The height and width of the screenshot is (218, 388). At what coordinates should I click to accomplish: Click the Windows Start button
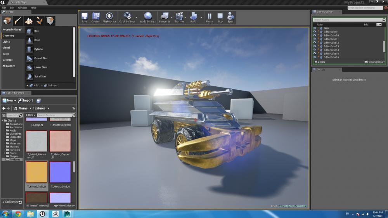click(x=5, y=214)
